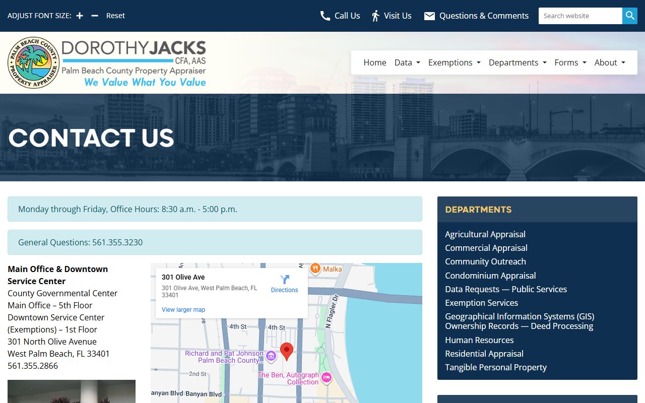Click Richard and Pat Johnson museum marker
Image resolution: width=645 pixels, height=403 pixels.
271,357
